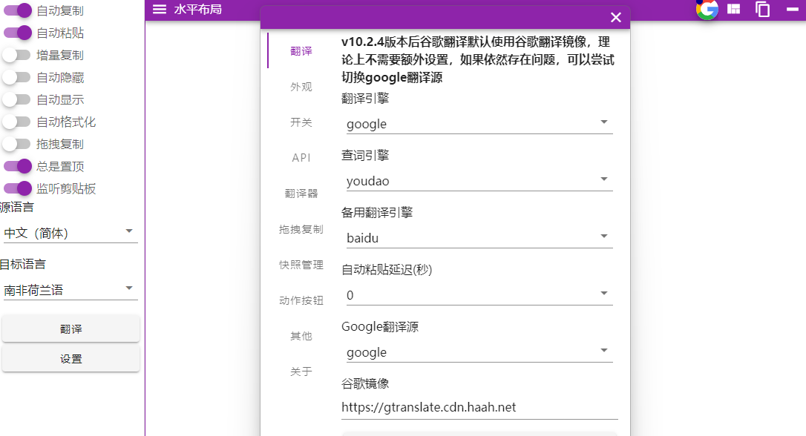Disable the 自动复制 toggle
The width and height of the screenshot is (806, 436).
pos(17,10)
